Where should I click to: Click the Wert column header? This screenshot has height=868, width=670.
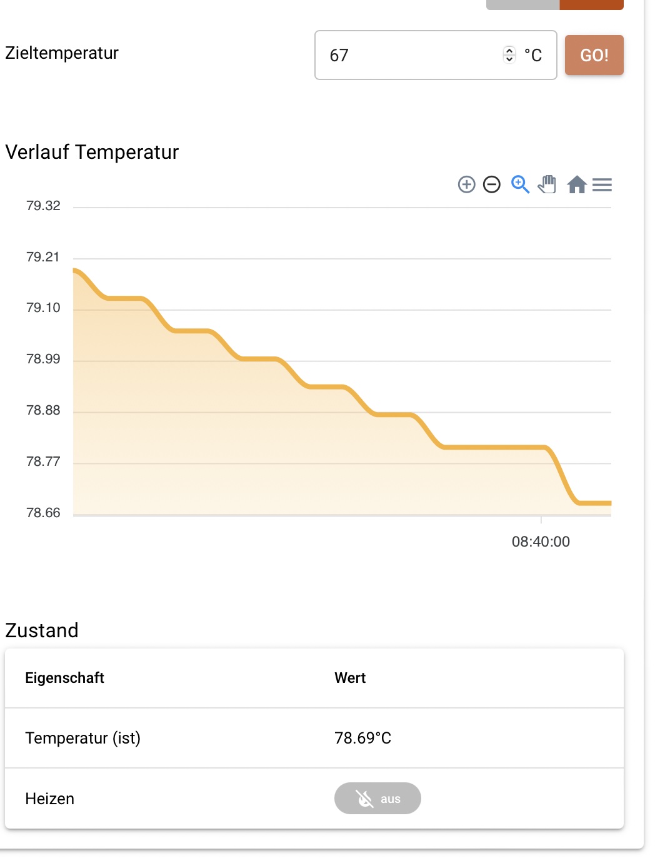pyautogui.click(x=350, y=678)
